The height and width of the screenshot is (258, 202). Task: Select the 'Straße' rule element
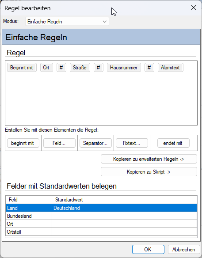coord(80,68)
